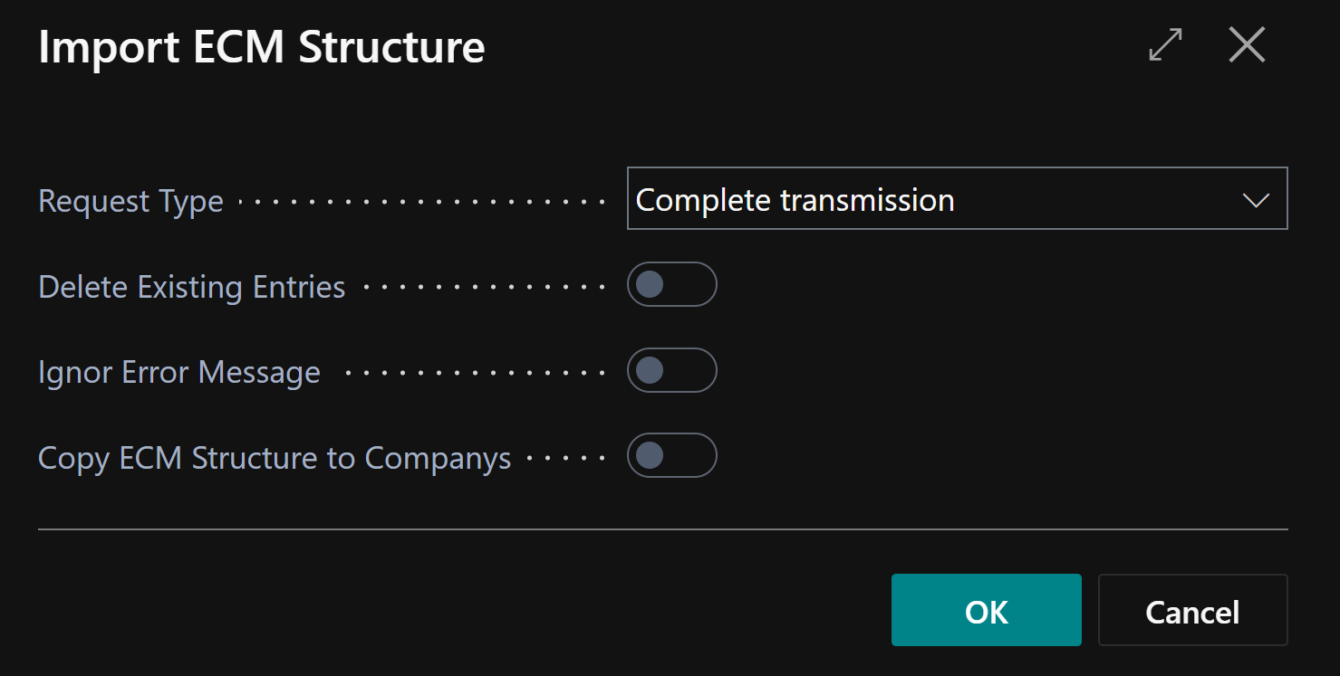Turn on the Ignor Error Message switch
This screenshot has width=1340, height=676.
click(671, 370)
